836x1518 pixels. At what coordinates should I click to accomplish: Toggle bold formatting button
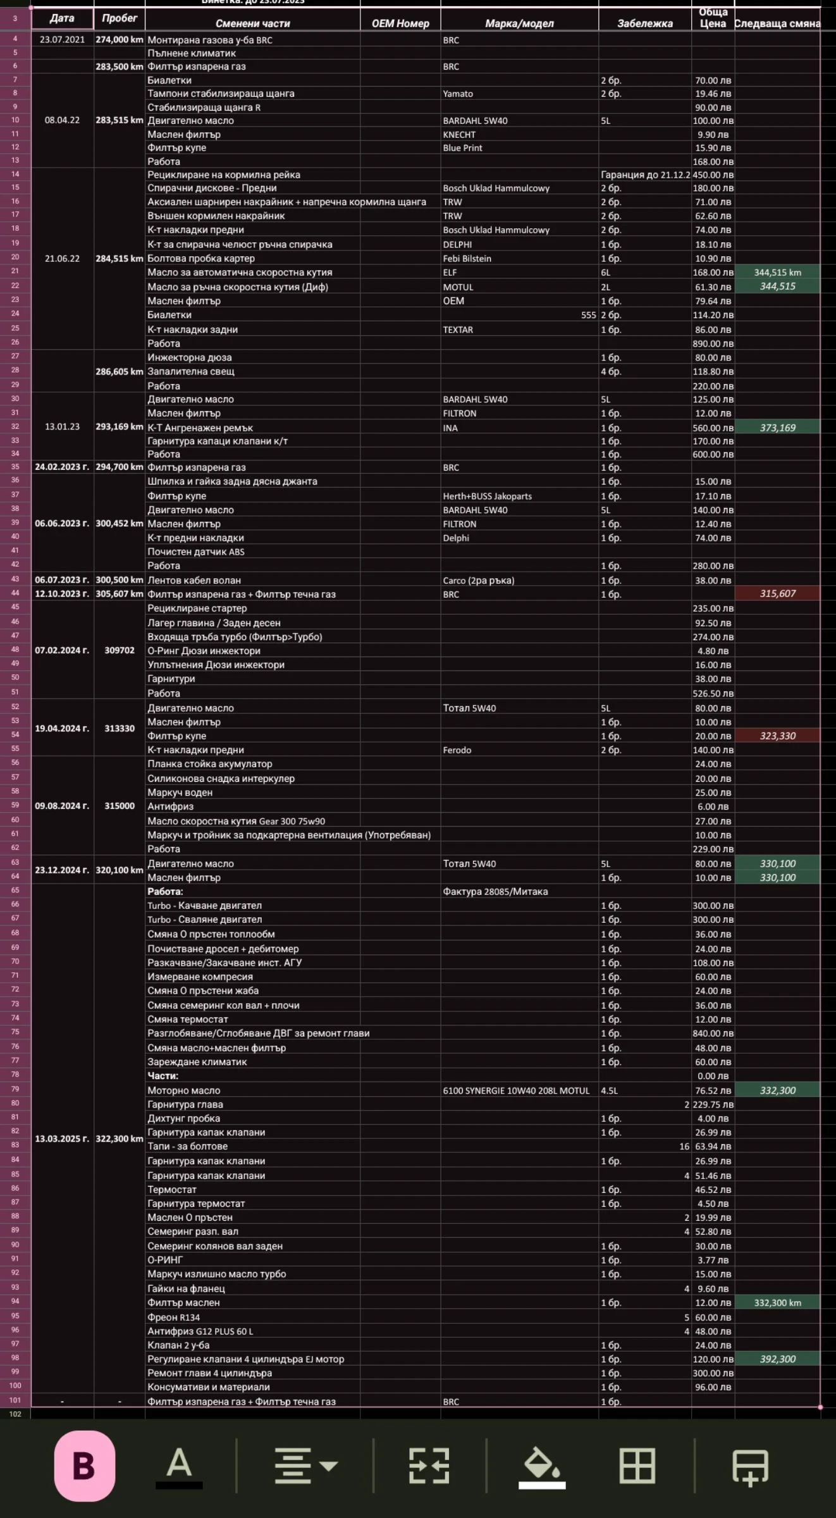tap(84, 1466)
